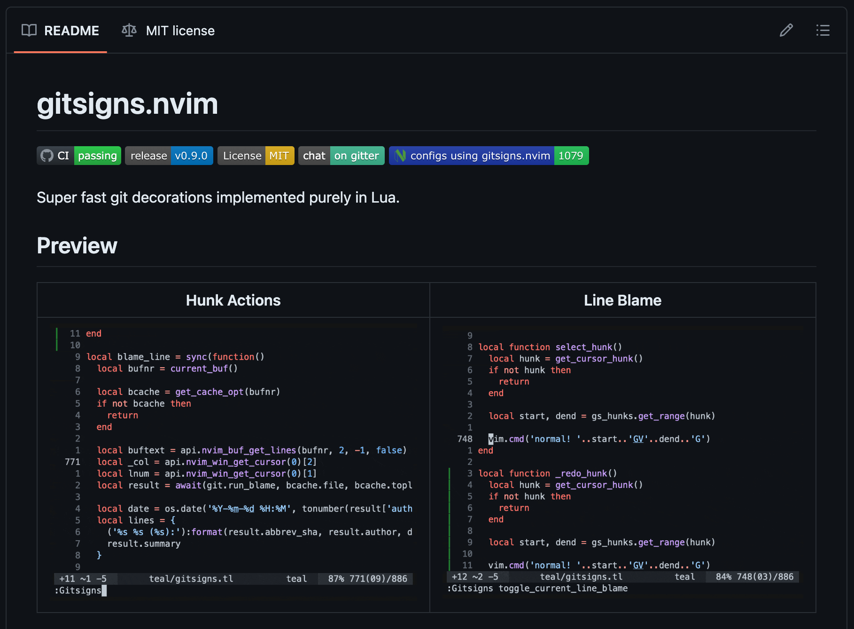The image size is (854, 629).
Task: Click the Preview section heading
Action: tap(77, 245)
